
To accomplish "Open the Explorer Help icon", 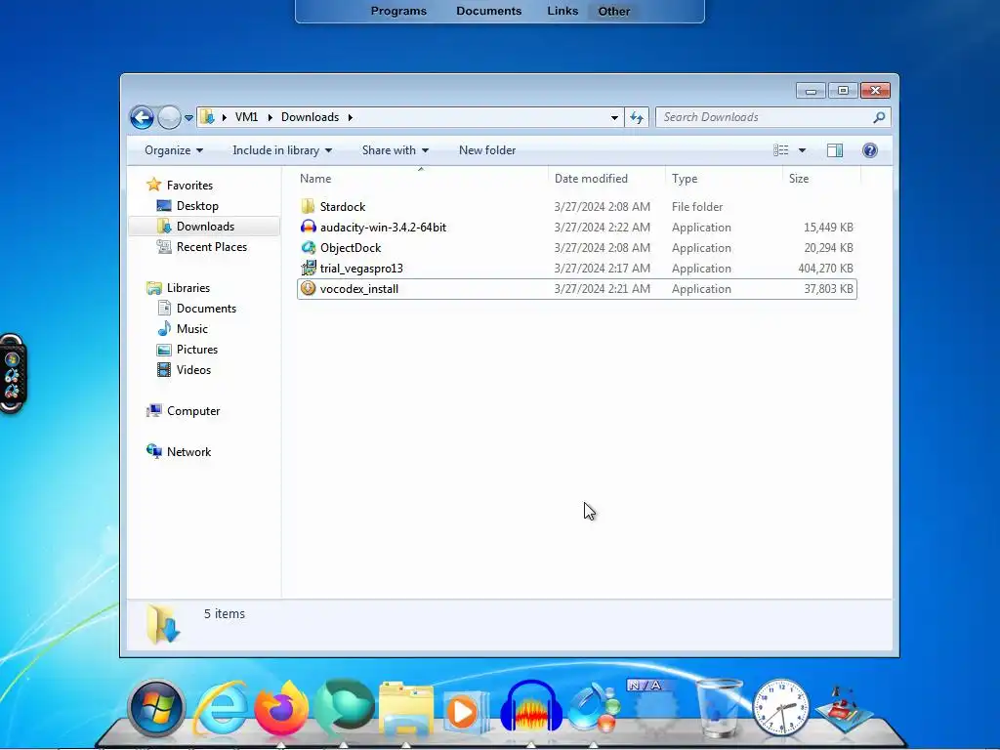I will [869, 150].
